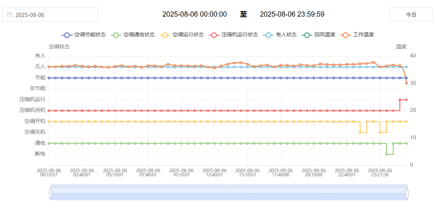The image size is (436, 212).
Task: Toggle the 压缩机运行状态 legend series
Action: (234, 35)
